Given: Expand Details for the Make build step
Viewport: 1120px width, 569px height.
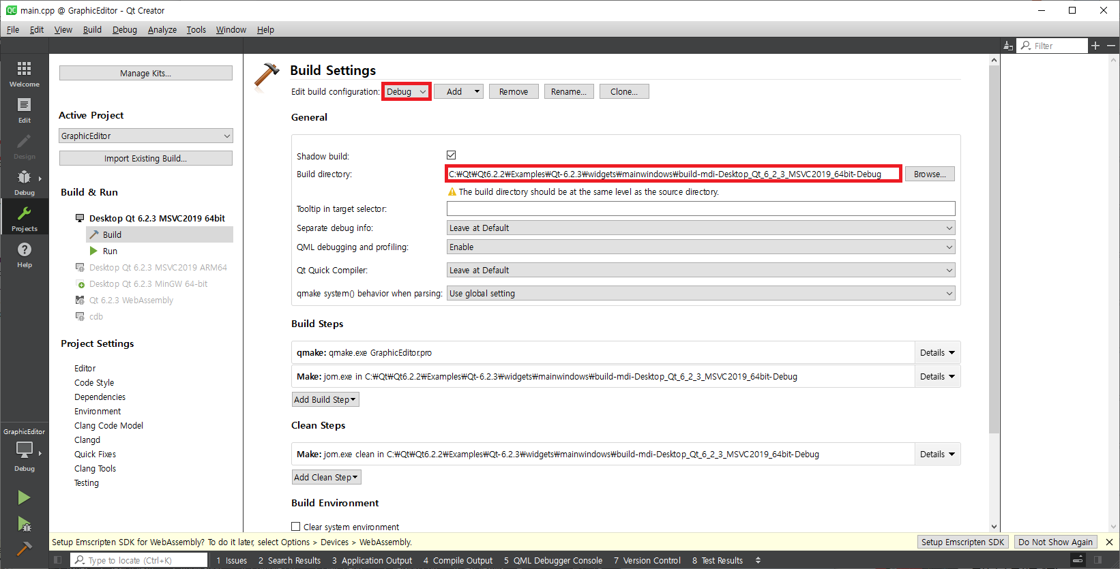Looking at the screenshot, I should click(937, 376).
